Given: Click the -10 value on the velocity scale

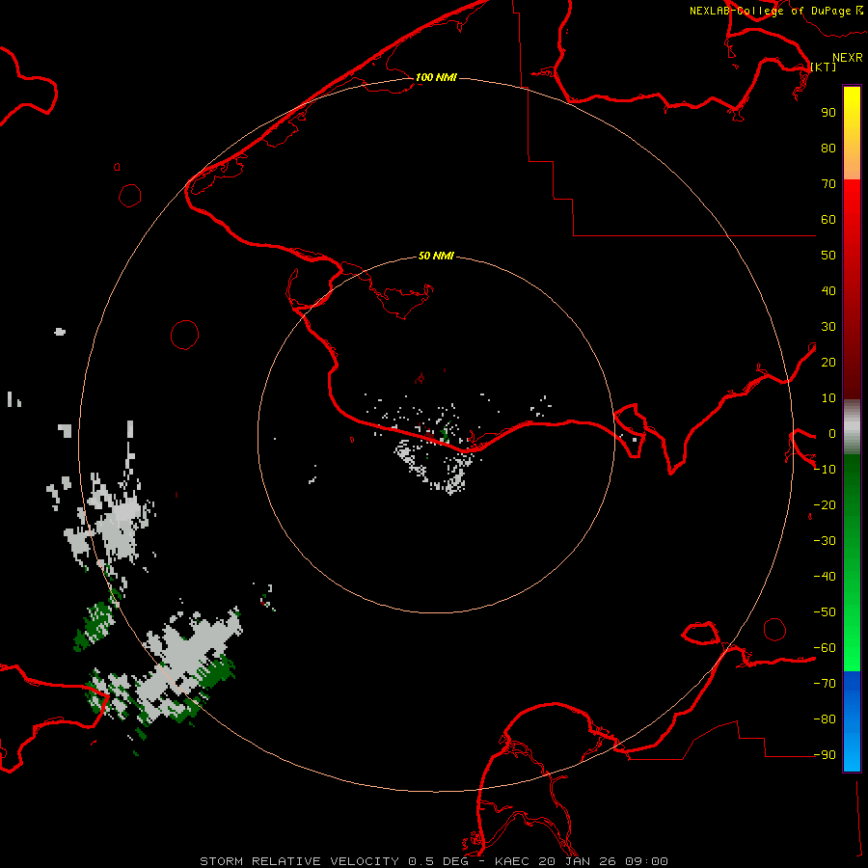Looking at the screenshot, I should [x=825, y=470].
